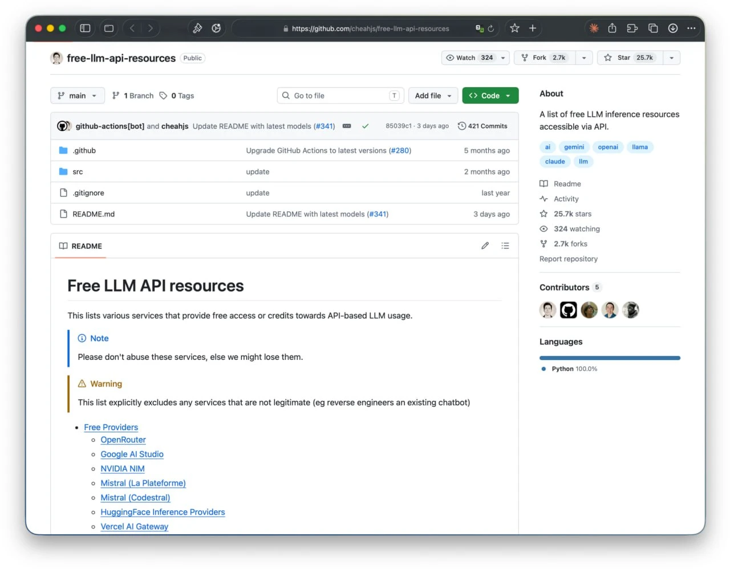730x569 pixels.
Task: View 2.7k forks link
Action: point(563,244)
